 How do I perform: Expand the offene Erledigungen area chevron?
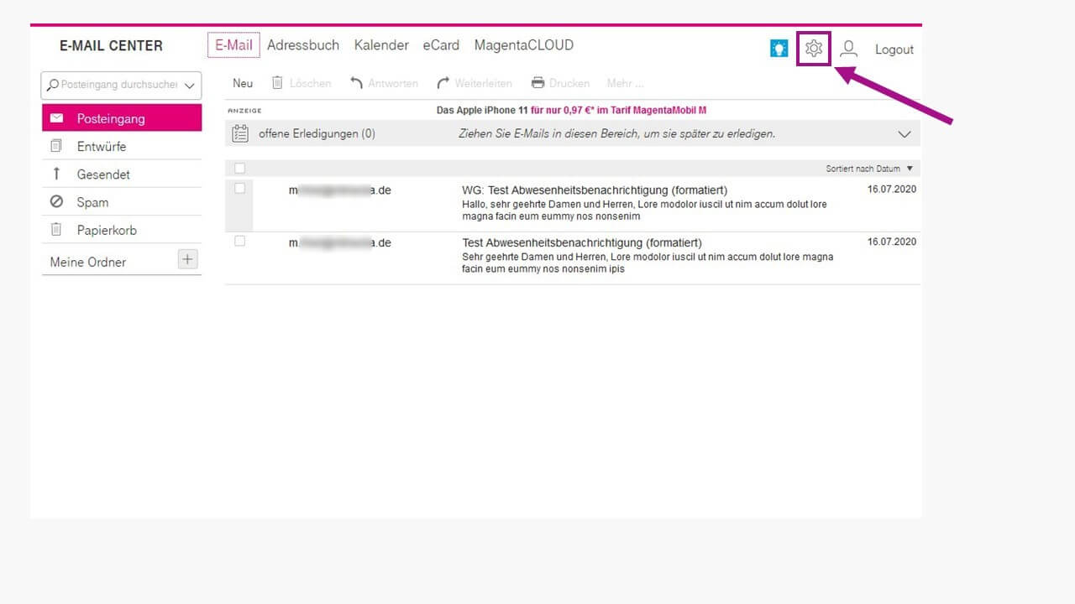(x=905, y=134)
